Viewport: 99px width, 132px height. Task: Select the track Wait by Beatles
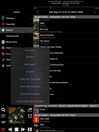pos(66,24)
